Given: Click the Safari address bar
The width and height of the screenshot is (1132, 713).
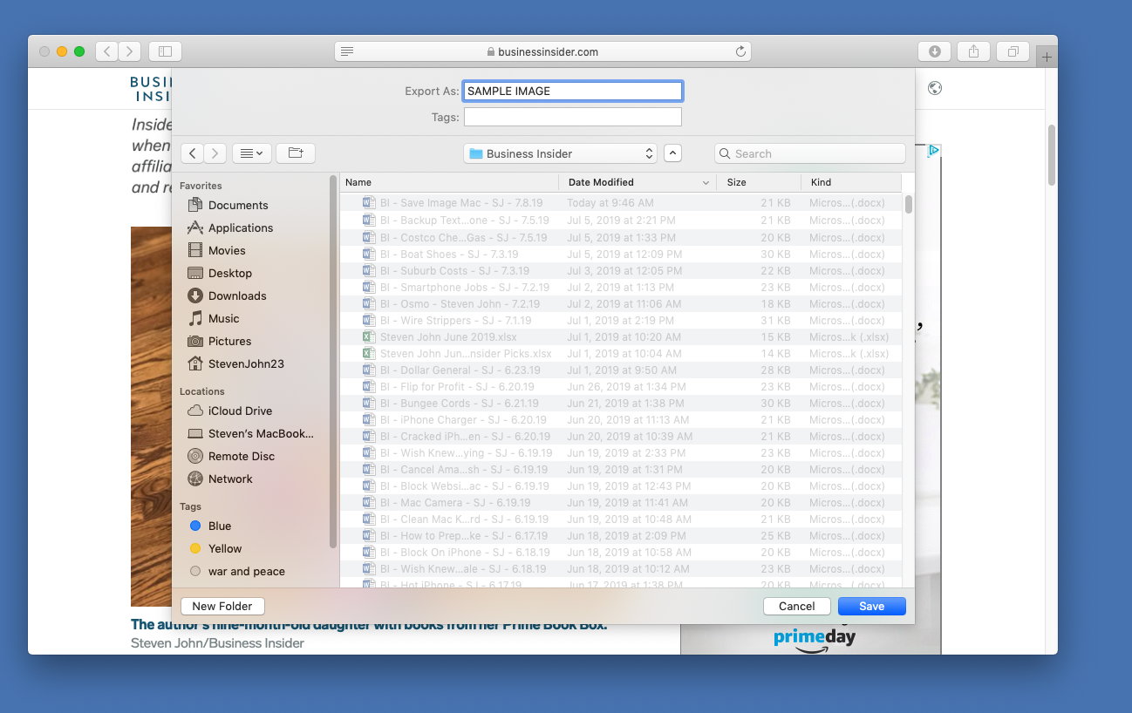Looking at the screenshot, I should pos(542,51).
